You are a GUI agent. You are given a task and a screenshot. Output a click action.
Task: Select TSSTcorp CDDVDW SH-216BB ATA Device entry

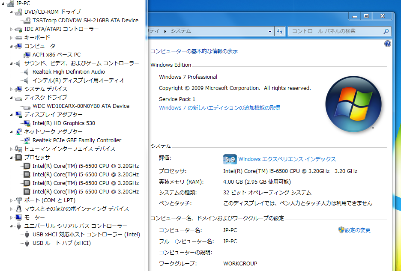pyautogui.click(x=85, y=21)
